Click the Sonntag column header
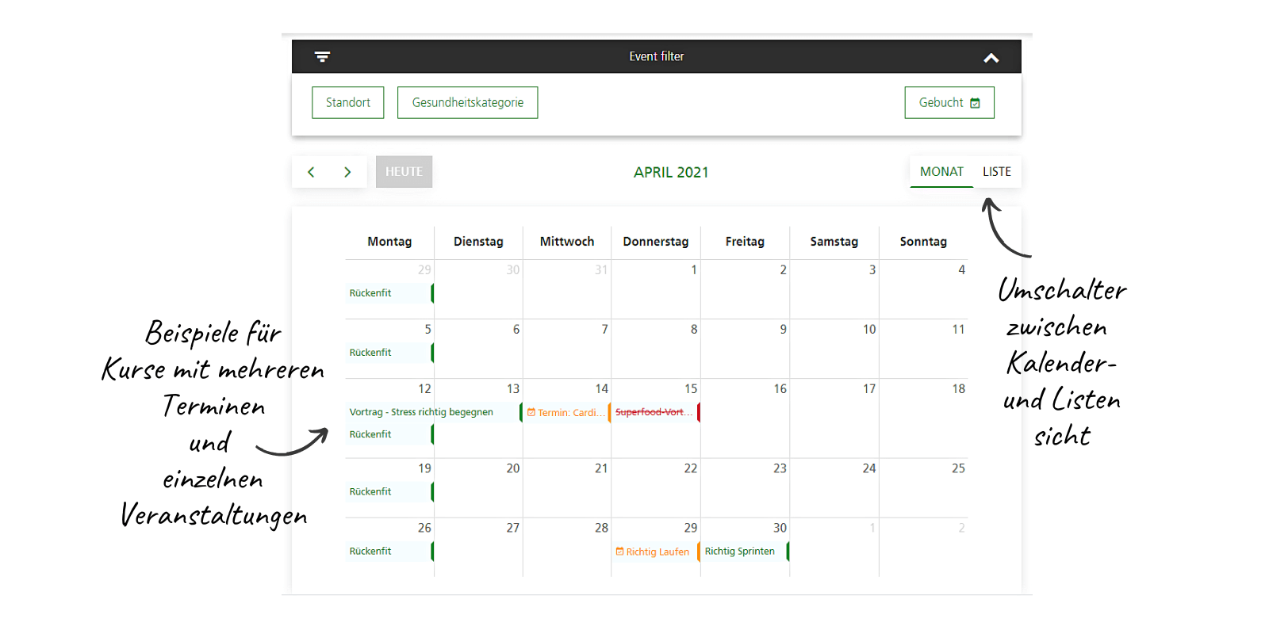Image resolution: width=1269 pixels, height=634 pixels. click(x=923, y=242)
